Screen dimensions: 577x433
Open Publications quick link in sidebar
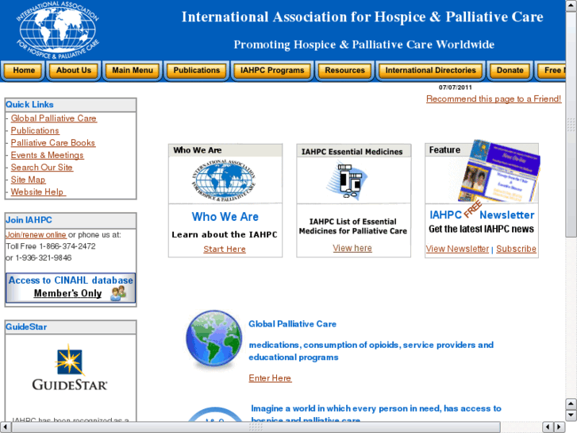coord(35,130)
